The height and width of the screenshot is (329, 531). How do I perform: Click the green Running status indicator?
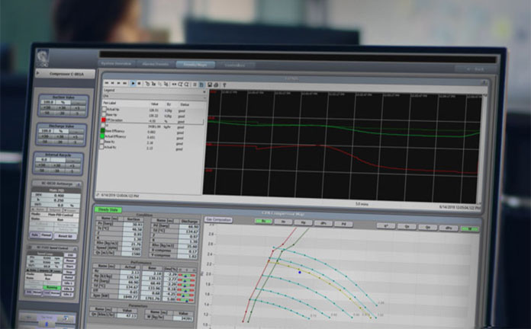click(x=52, y=287)
